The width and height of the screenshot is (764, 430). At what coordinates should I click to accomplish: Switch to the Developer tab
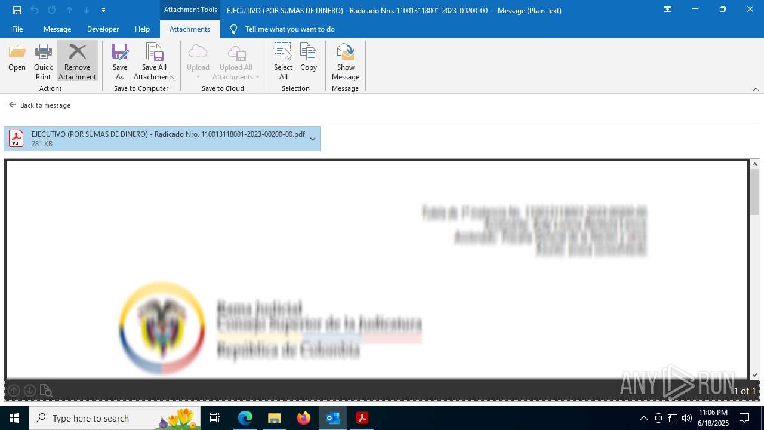coord(103,29)
